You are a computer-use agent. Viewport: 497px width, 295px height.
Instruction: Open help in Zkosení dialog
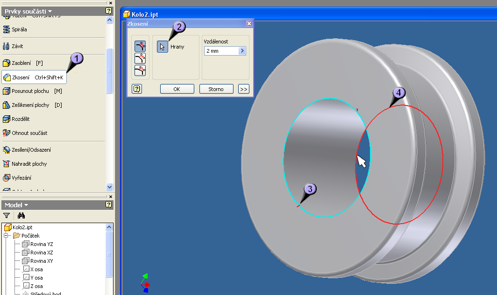tap(137, 89)
